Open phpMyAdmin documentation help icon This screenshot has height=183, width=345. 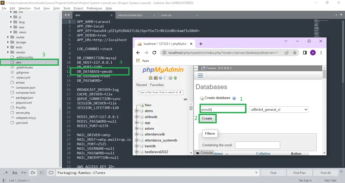pos(161,78)
